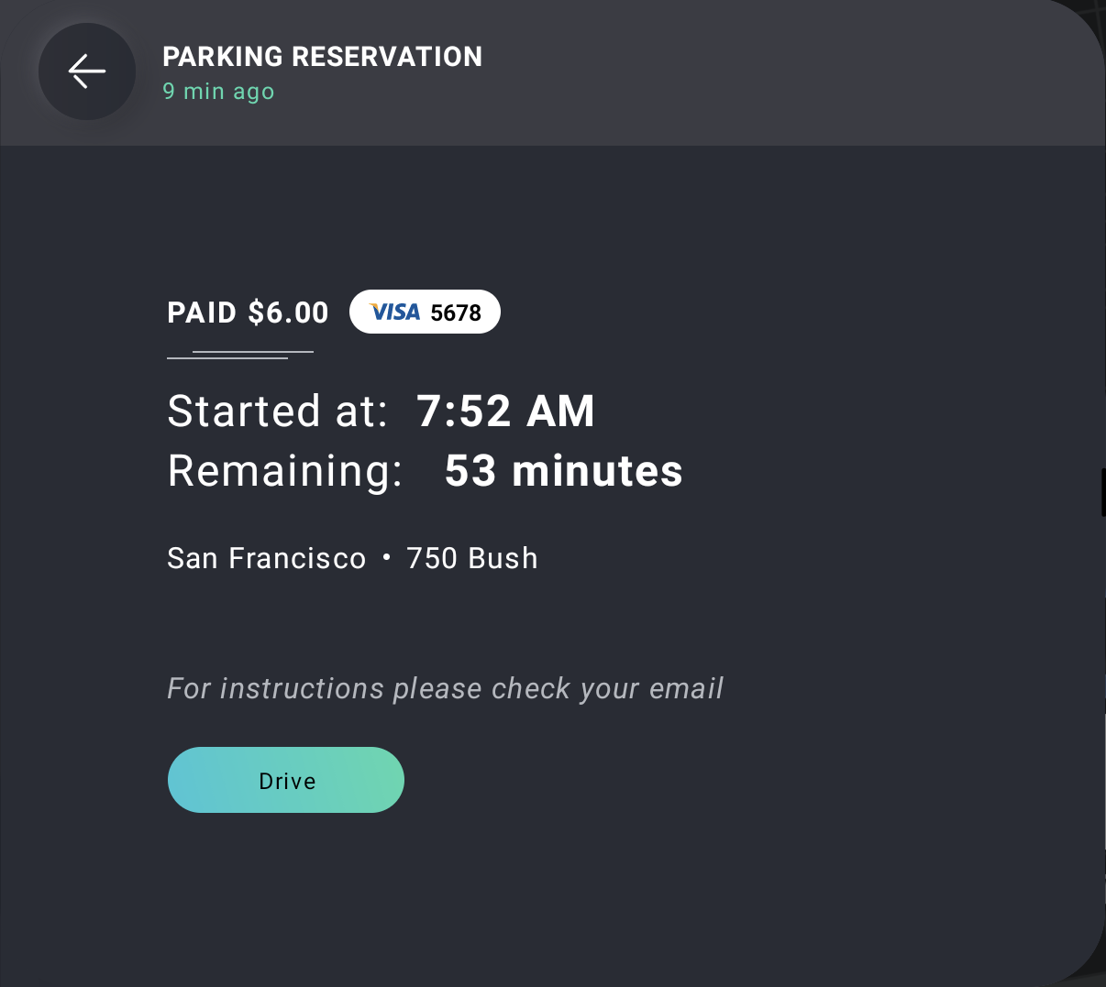
Task: Open the 750 Bush address
Action: pos(472,558)
